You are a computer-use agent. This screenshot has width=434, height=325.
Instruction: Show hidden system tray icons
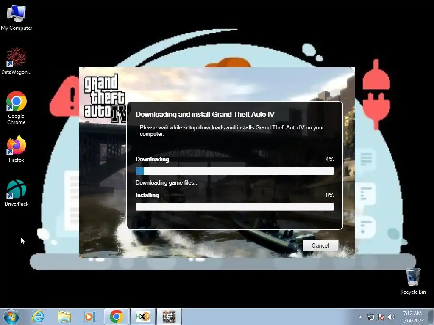coord(360,317)
